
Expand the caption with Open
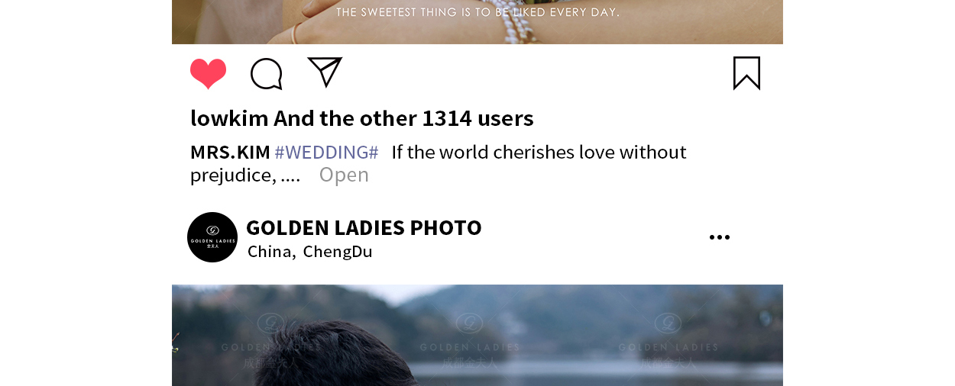pos(344,175)
